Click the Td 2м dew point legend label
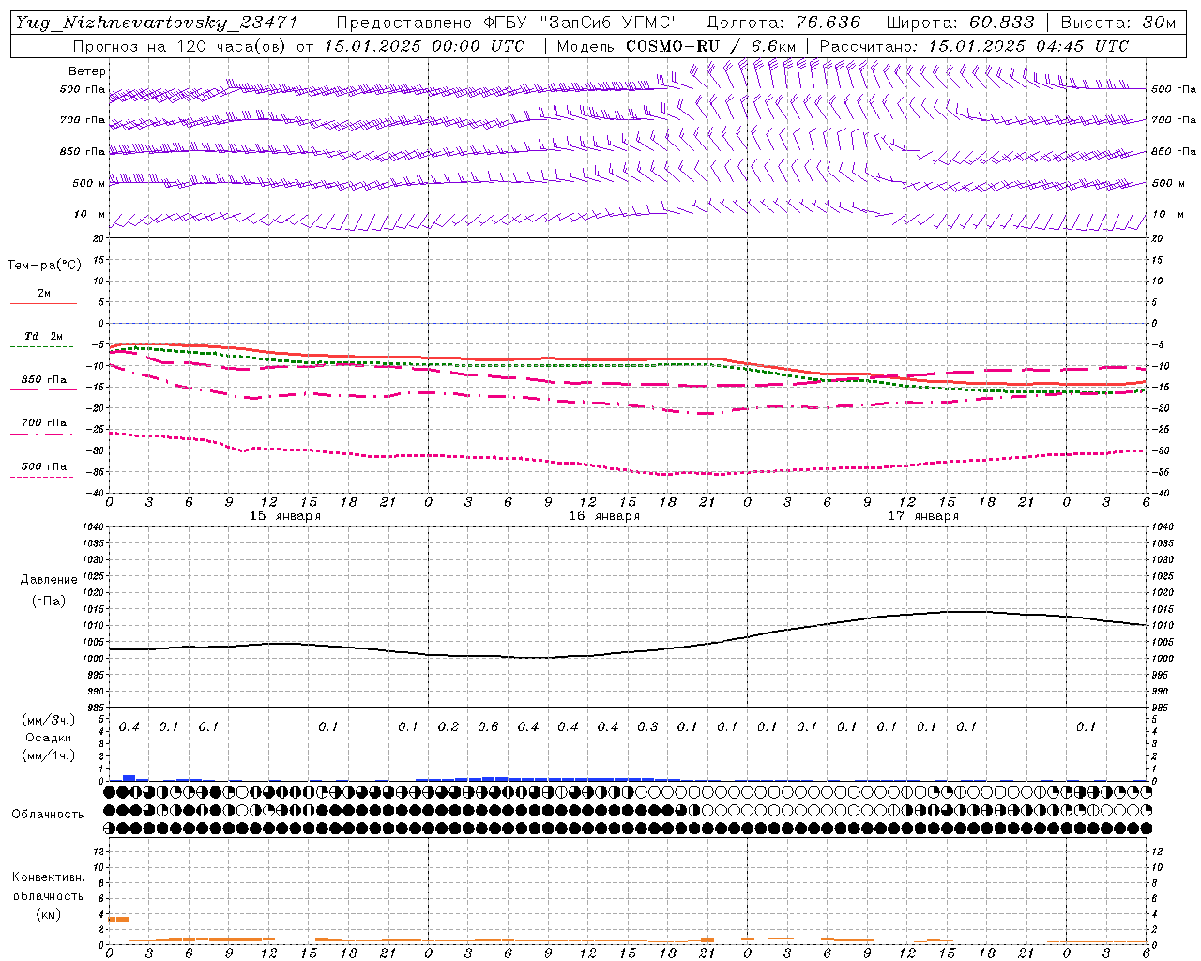Screen dimensions: 1201x961 [43, 336]
